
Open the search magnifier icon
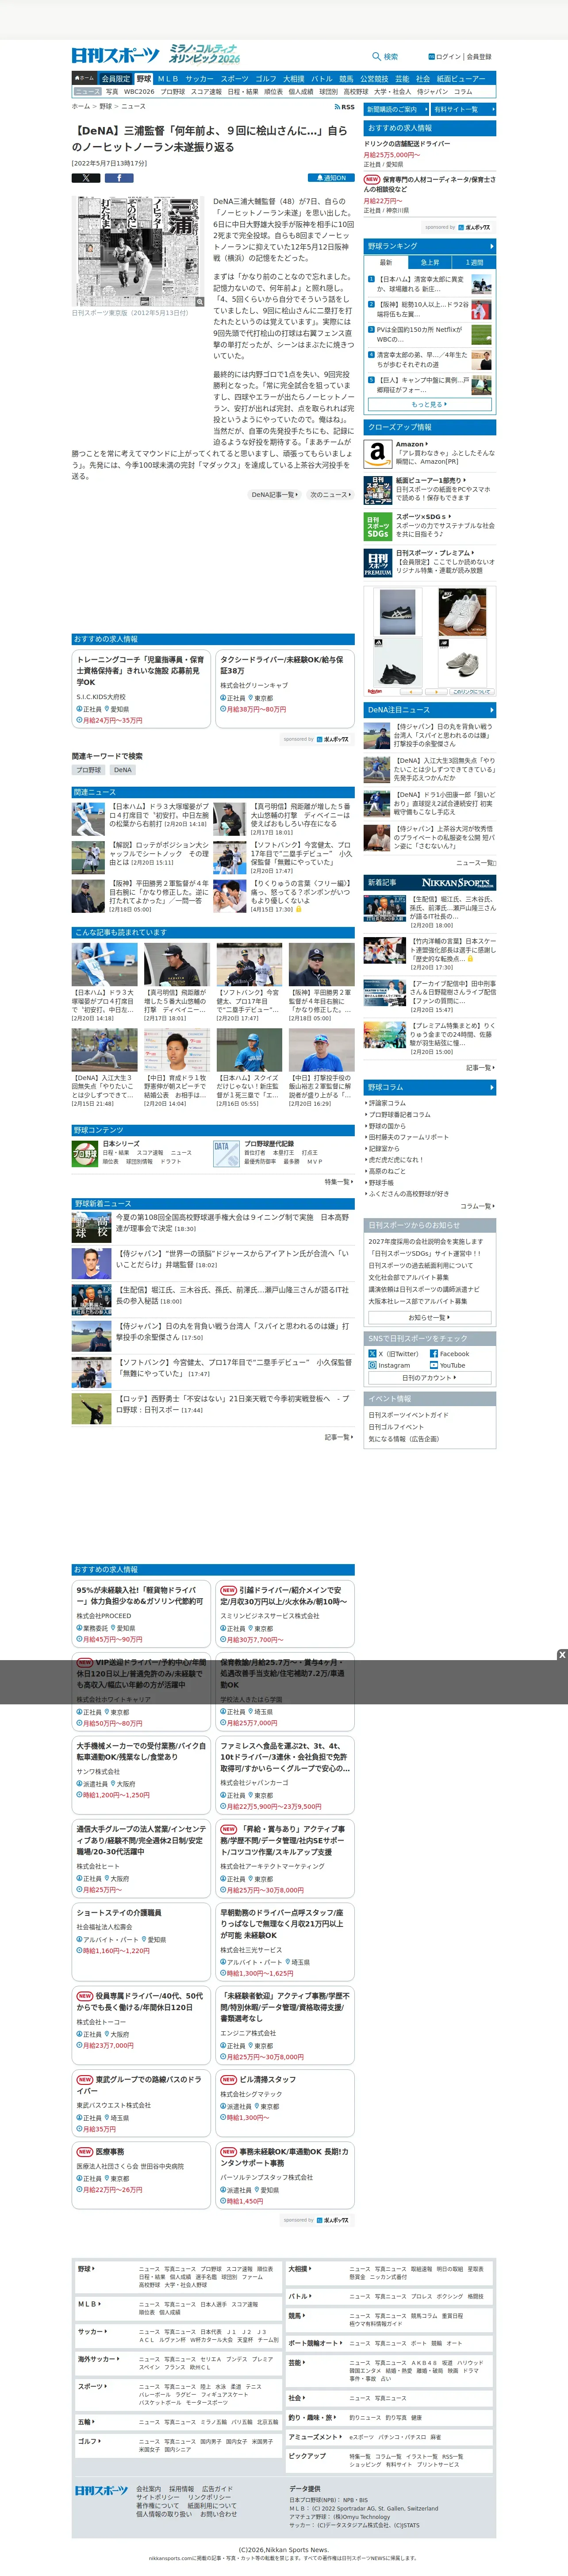pyautogui.click(x=376, y=56)
